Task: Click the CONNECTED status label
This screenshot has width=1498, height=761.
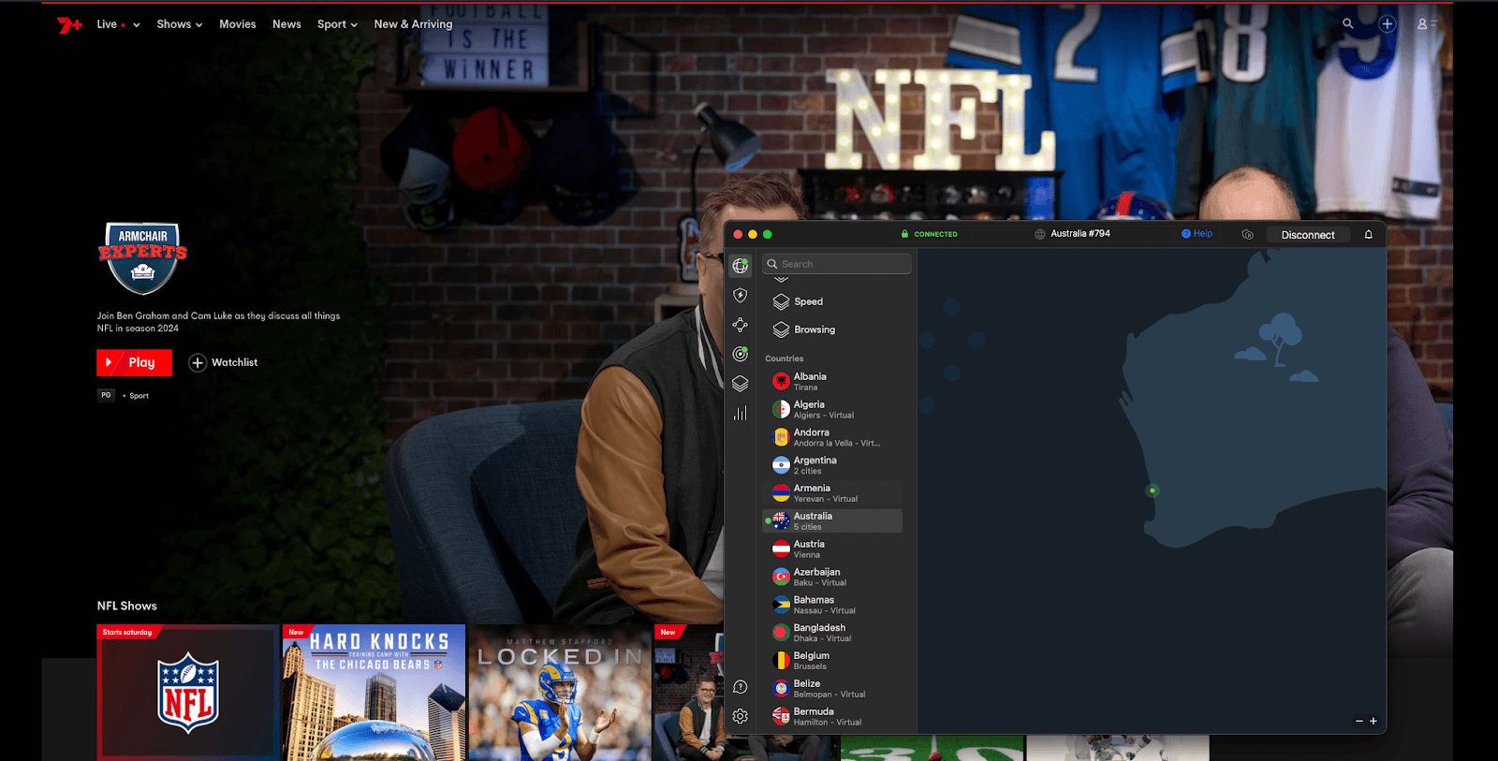Action: [935, 234]
